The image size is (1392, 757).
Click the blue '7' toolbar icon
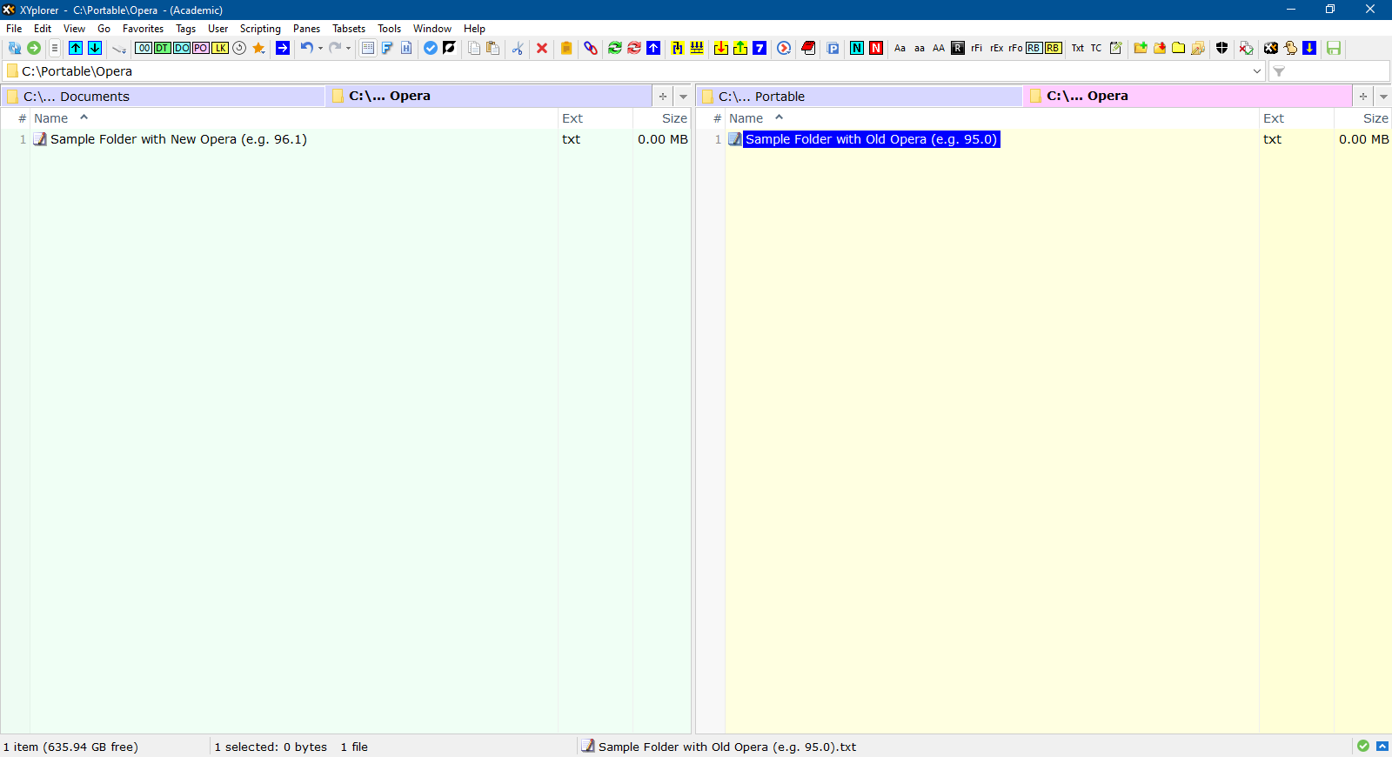(760, 48)
